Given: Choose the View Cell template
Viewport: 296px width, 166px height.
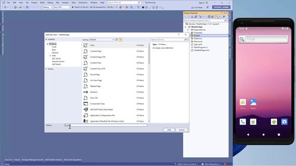Looking at the screenshot, I should [115, 98].
